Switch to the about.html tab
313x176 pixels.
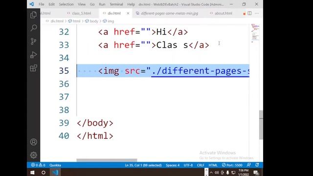tap(223, 13)
